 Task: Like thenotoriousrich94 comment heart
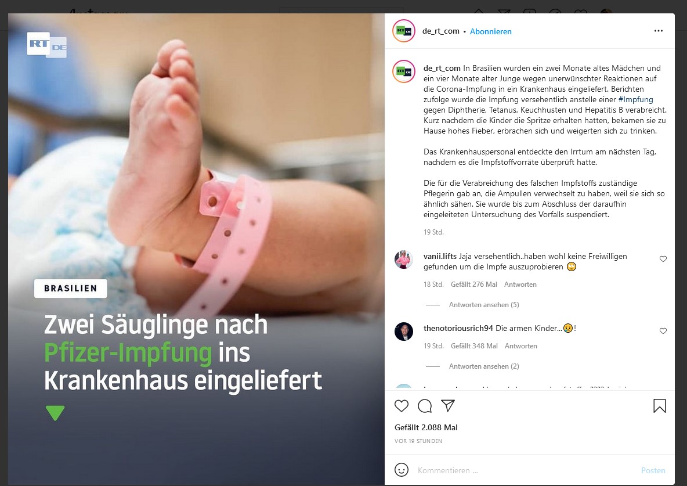663,331
